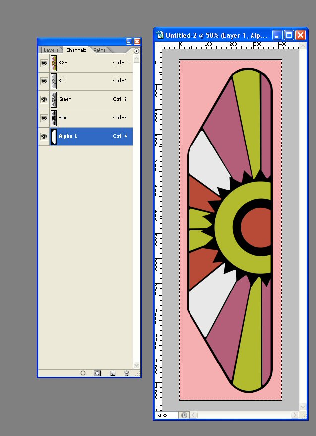Viewport: 316px width, 436px height.
Task: Click the Green channel thumbnail
Action: click(x=54, y=99)
